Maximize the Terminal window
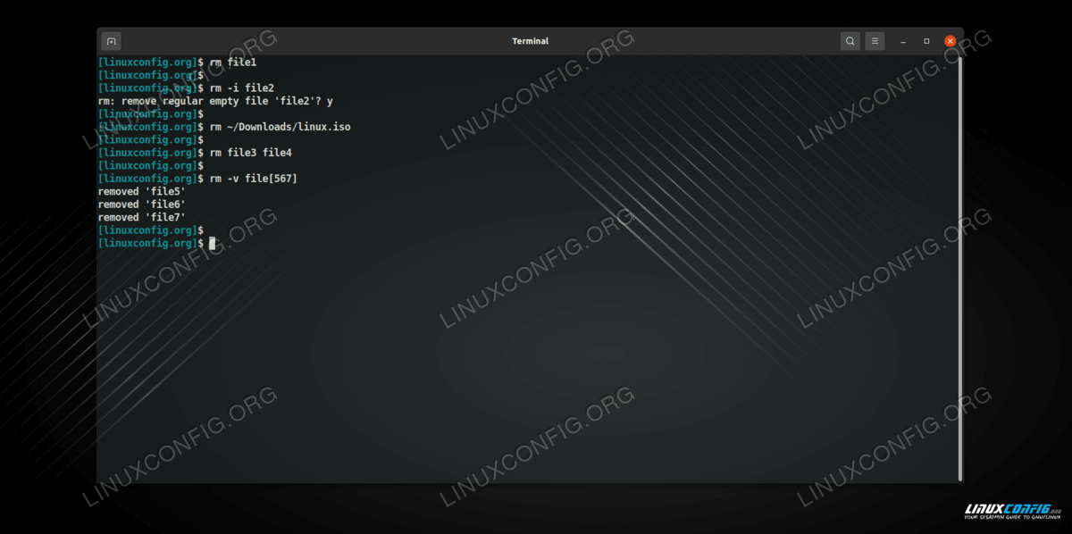The width and height of the screenshot is (1072, 534). [x=926, y=41]
